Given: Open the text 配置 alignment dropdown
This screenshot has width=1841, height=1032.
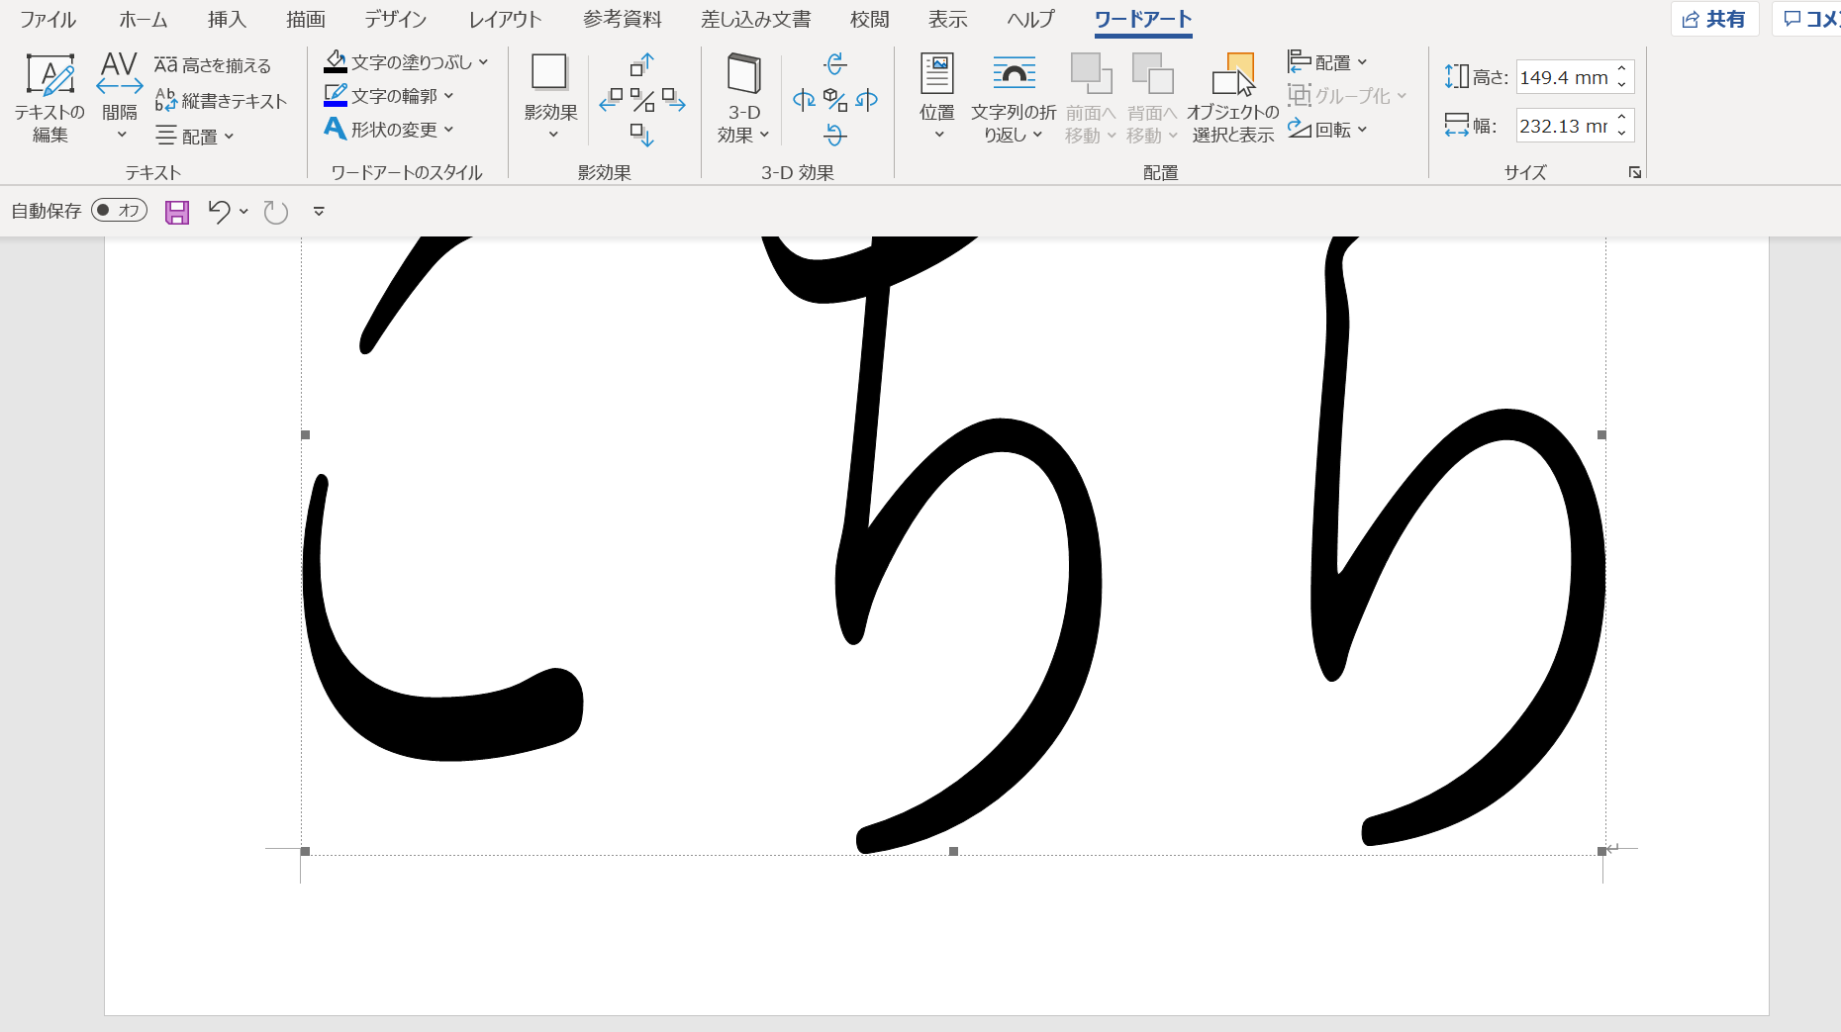Looking at the screenshot, I should (x=195, y=137).
